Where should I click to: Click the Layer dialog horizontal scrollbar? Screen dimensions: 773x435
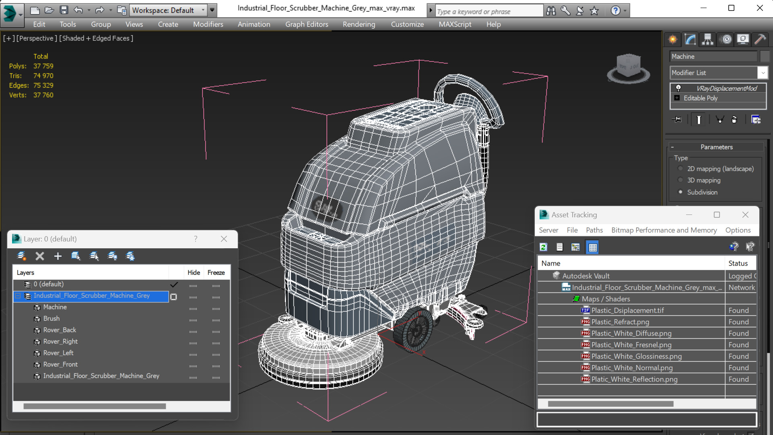click(95, 406)
